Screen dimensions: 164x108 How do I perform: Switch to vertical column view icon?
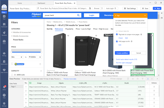coord(152,79)
